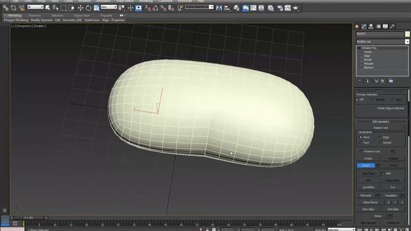Open the reference coordinate system dropdown
This screenshot has height=231, width=411.
pyautogui.click(x=109, y=7)
